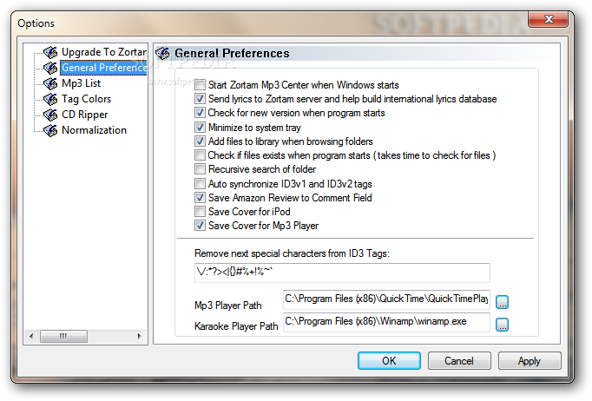
Task: Click the Karaoke Player Path field
Action: pos(386,322)
